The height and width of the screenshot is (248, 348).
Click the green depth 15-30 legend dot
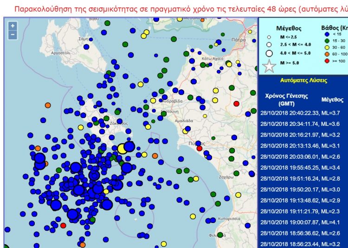coord(327,41)
